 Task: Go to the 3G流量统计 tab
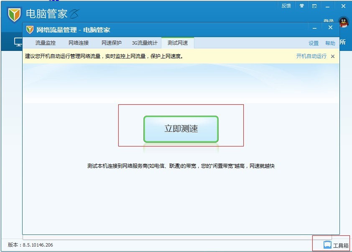[x=145, y=43]
